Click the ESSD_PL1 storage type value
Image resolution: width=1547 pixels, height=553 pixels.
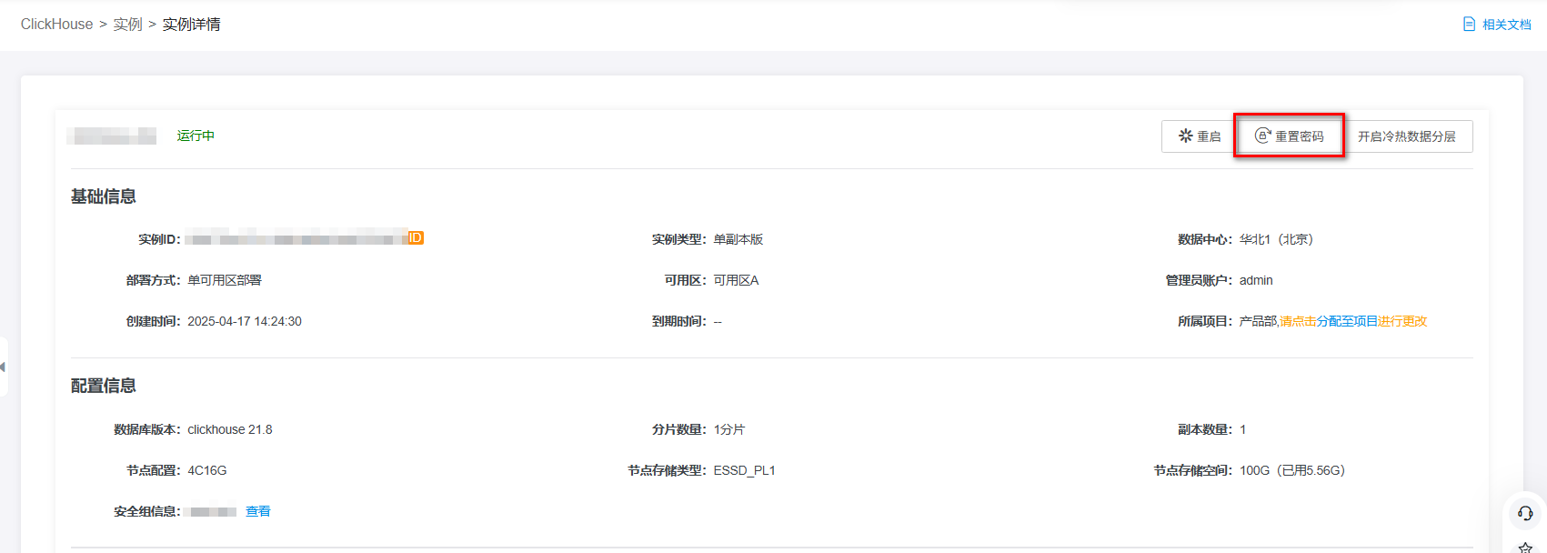744,470
